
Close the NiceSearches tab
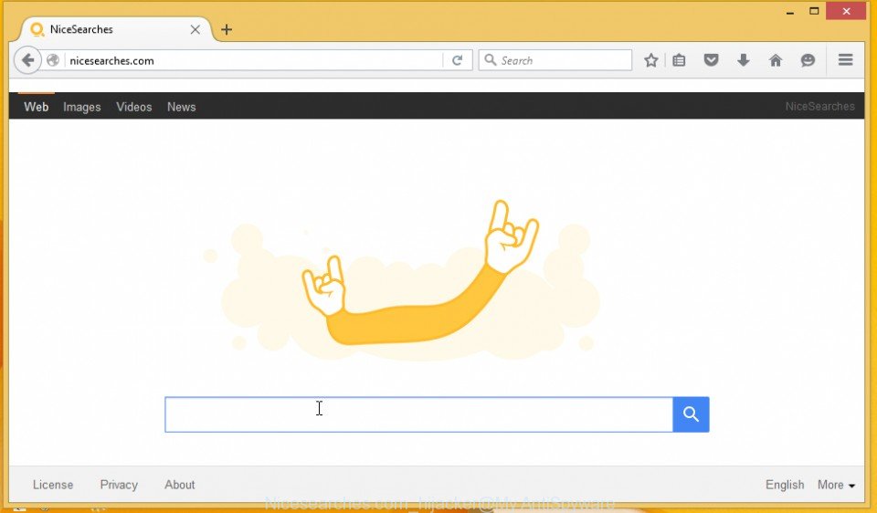[195, 29]
